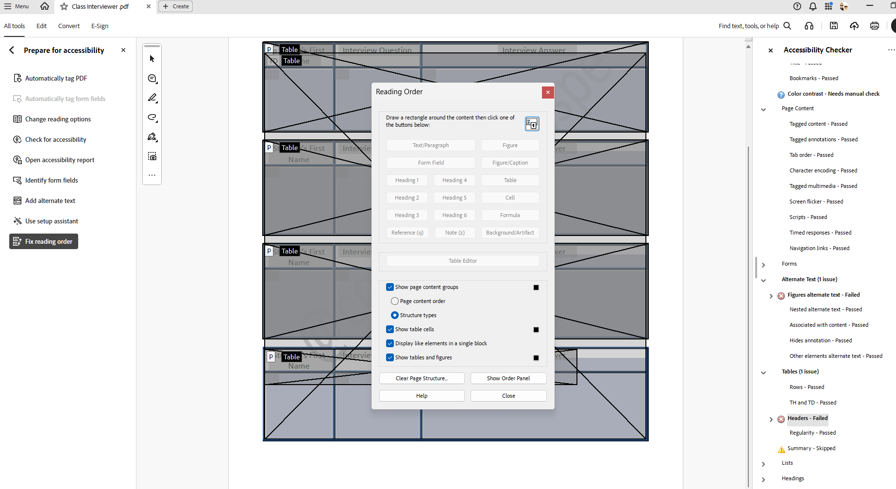Expand Headers - Failed item
Viewport: 896px width, 489px height.
click(x=771, y=419)
